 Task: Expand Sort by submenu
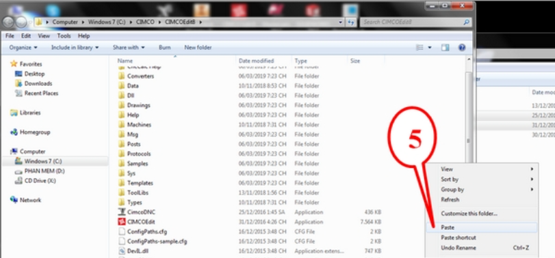pos(482,180)
